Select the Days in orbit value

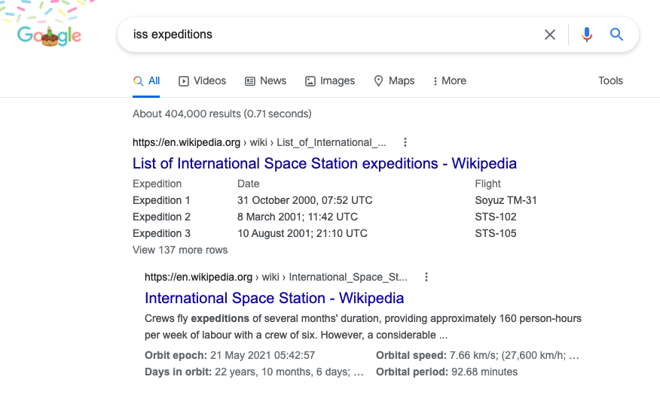(289, 372)
